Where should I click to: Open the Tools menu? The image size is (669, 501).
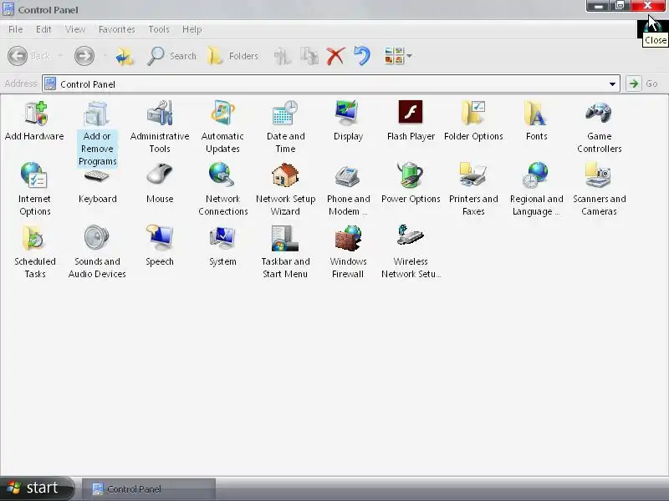pos(159,29)
